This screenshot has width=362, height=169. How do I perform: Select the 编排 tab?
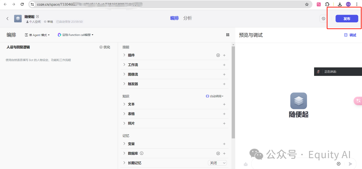pos(174,18)
